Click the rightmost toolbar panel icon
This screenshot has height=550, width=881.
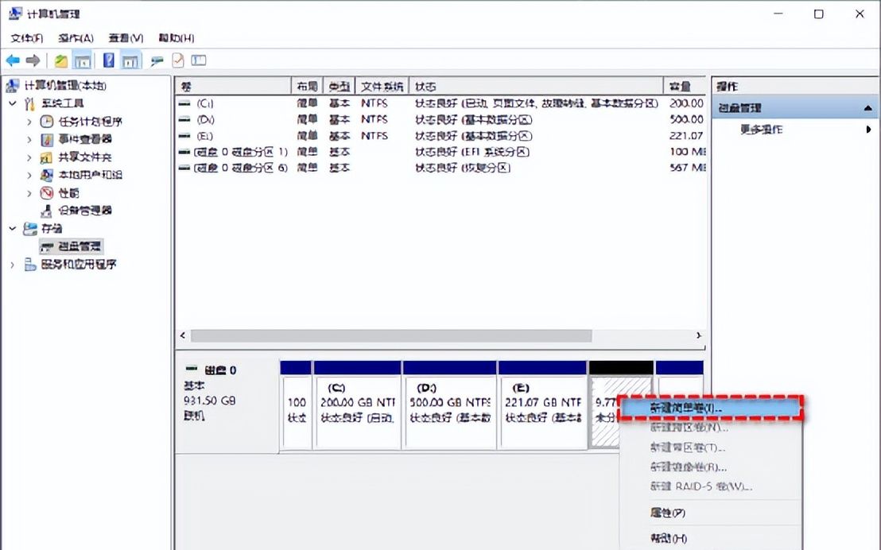tap(198, 60)
